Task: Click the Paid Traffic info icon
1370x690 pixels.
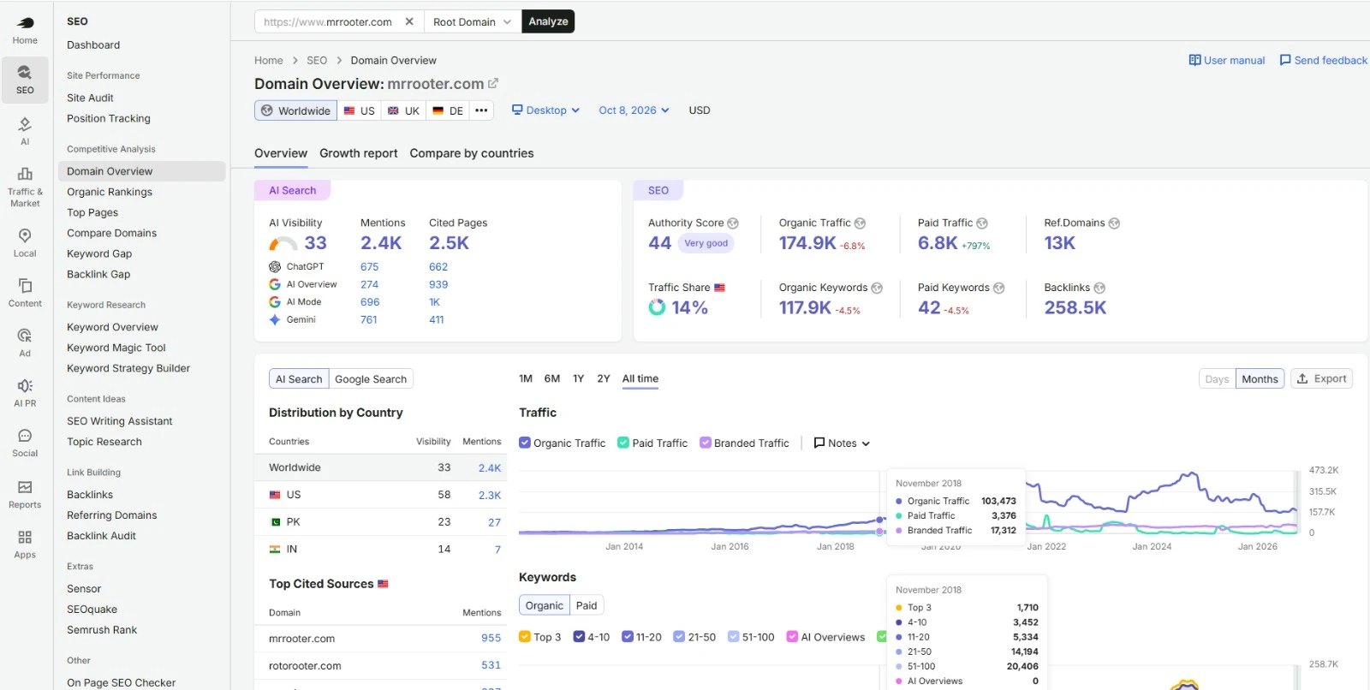Action: (982, 223)
